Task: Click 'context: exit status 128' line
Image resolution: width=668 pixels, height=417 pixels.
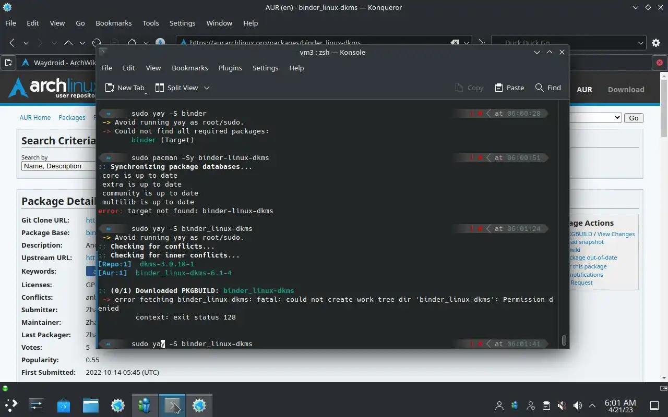Action: (x=186, y=317)
